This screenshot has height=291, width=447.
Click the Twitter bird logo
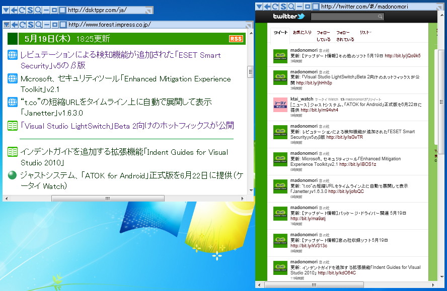[x=302, y=16]
